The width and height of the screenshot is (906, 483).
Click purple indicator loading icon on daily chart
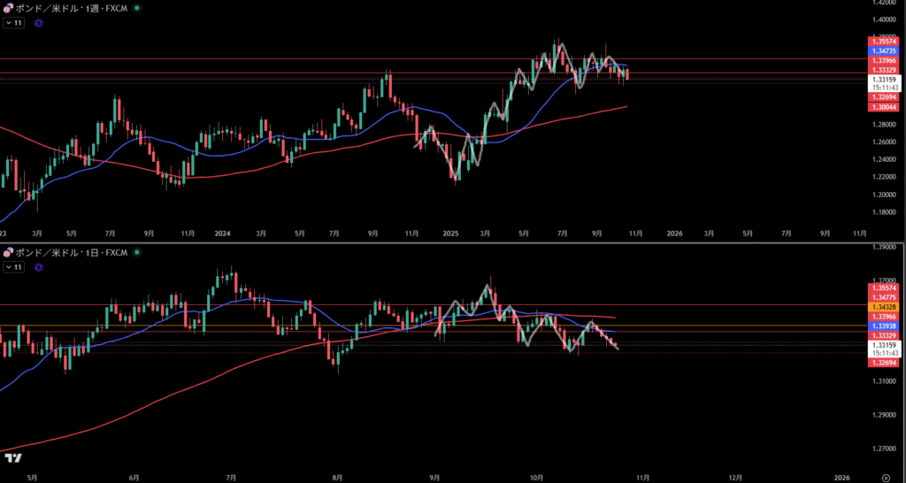38,266
